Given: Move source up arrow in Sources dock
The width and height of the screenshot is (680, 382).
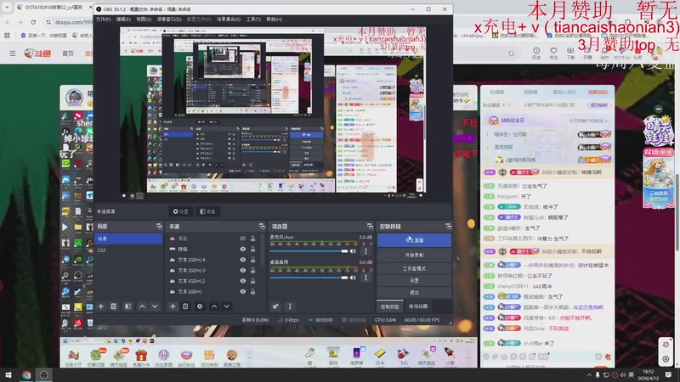Looking at the screenshot, I should tap(214, 306).
